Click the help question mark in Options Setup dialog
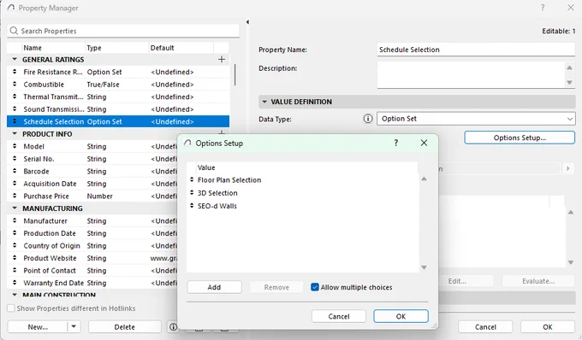 click(x=396, y=143)
